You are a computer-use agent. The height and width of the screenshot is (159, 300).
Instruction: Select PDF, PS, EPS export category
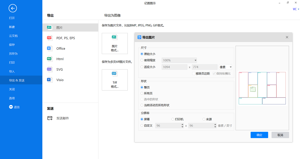click(x=70, y=38)
